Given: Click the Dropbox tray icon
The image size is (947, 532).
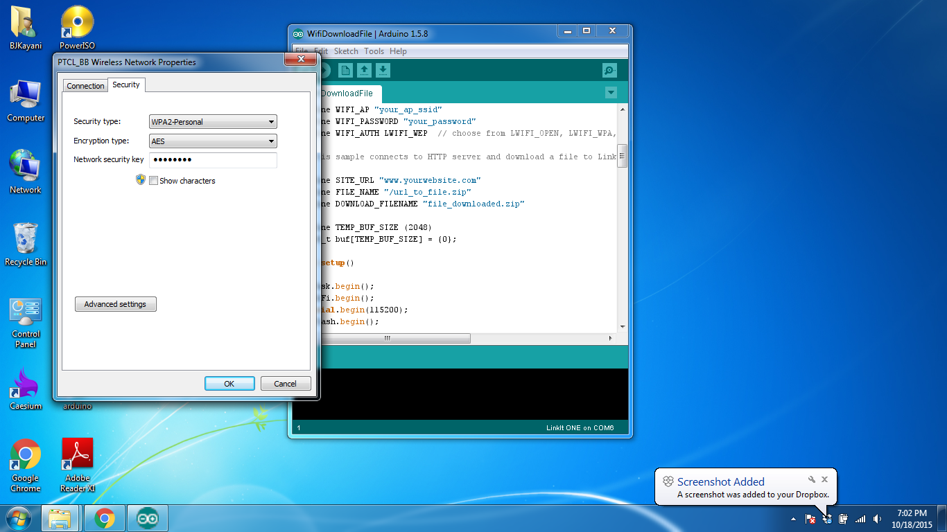Looking at the screenshot, I should point(826,519).
